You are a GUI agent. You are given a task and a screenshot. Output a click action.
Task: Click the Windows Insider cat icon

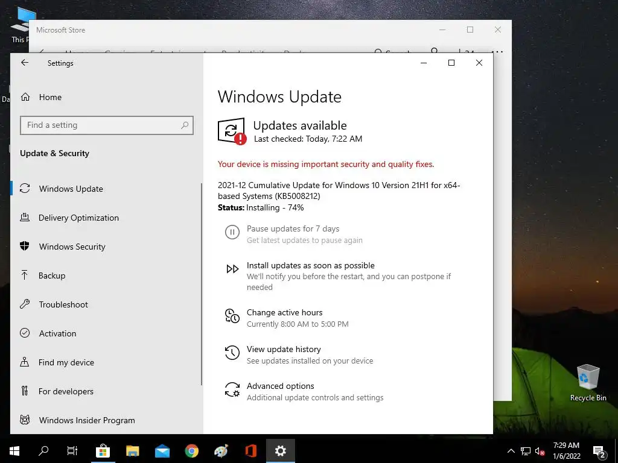click(x=25, y=420)
